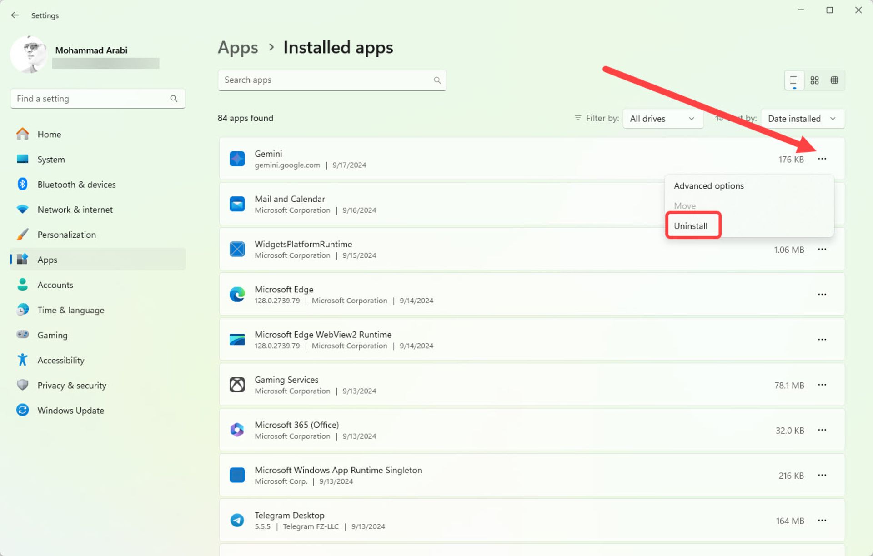The image size is (873, 556).
Task: Click the Microsoft Edge app icon
Action: tap(238, 294)
